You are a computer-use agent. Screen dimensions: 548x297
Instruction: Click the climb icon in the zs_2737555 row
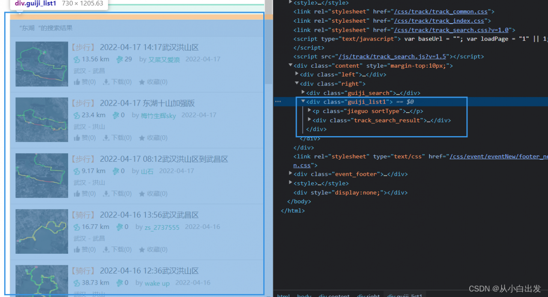pos(119,227)
